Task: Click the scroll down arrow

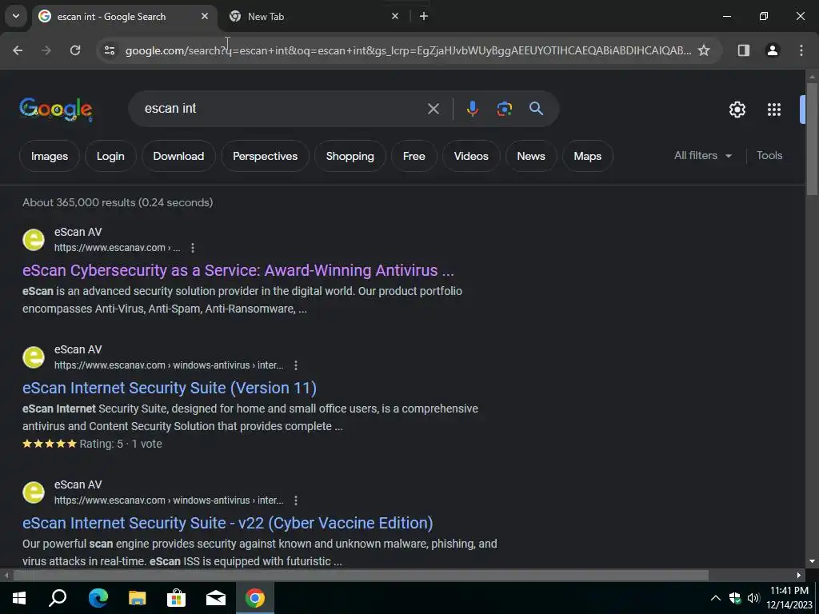Action: pyautogui.click(x=812, y=561)
